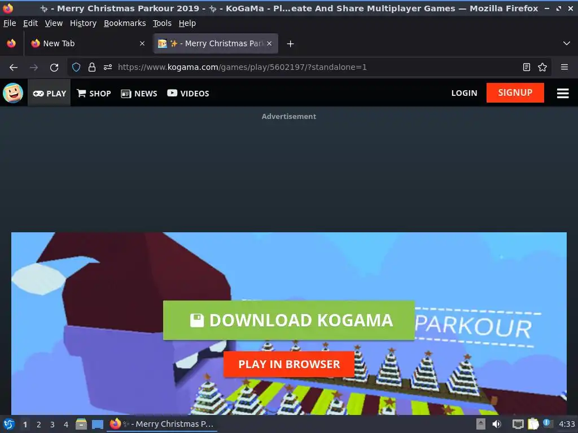This screenshot has width=578, height=433.
Task: Open the tracking protection shield icon
Action: pos(76,68)
